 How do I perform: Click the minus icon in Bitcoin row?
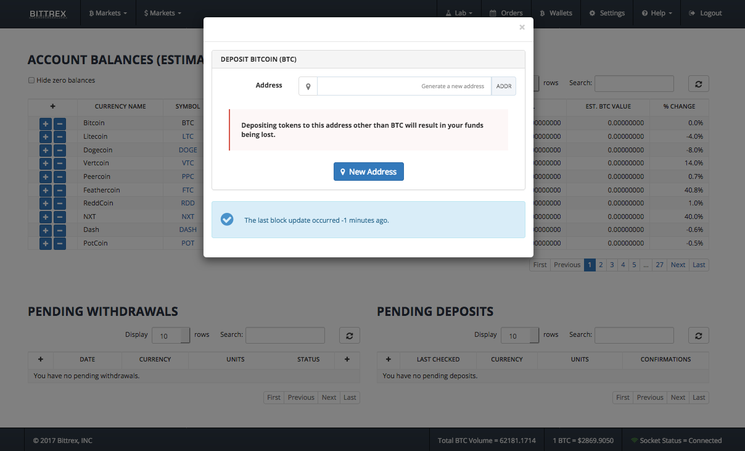[60, 123]
